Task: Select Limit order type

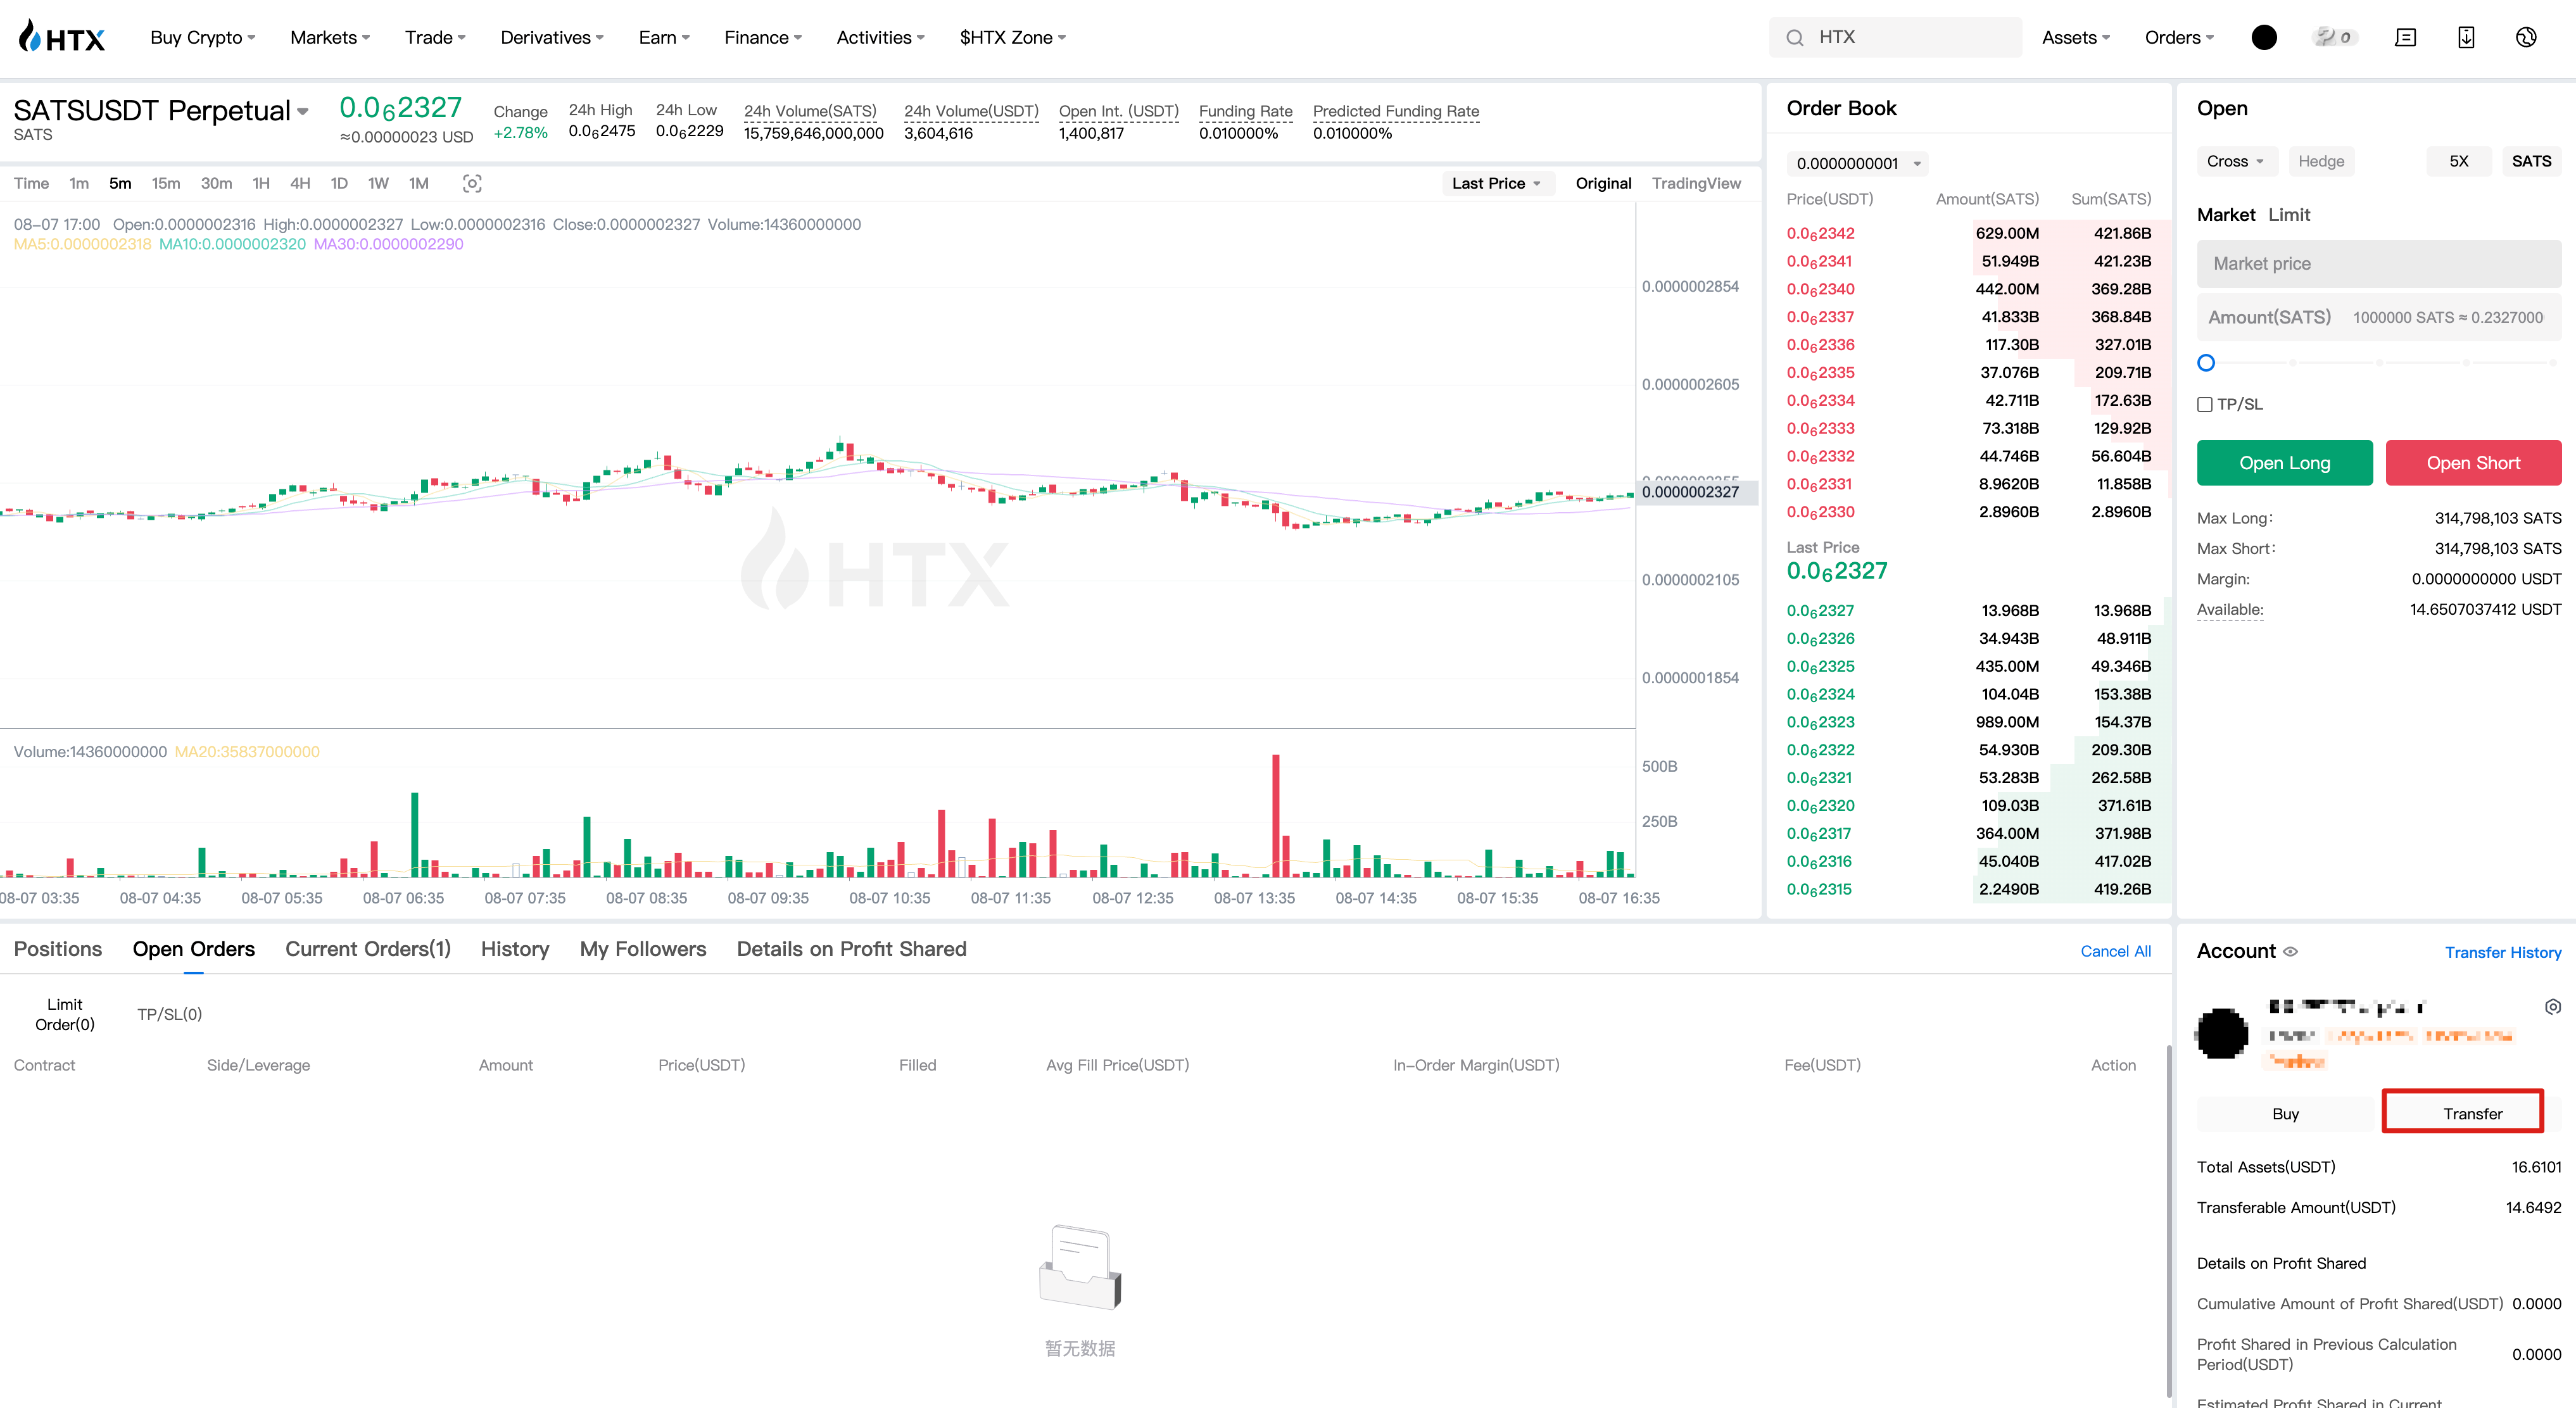Action: tap(2289, 215)
